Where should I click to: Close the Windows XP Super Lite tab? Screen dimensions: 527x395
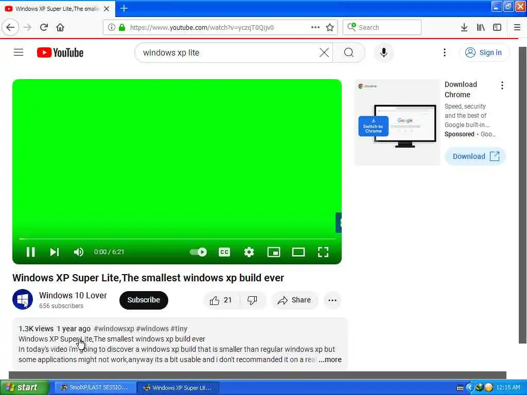click(x=107, y=9)
